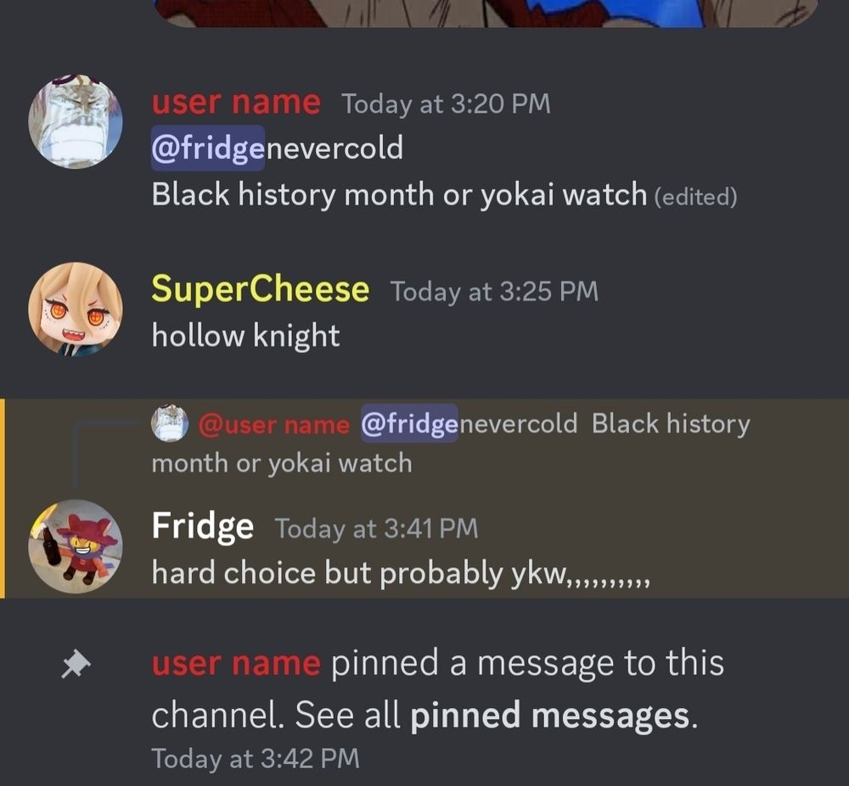Viewport: 849px width, 786px height.
Task: Open See all pinned messages link
Action: click(x=550, y=716)
